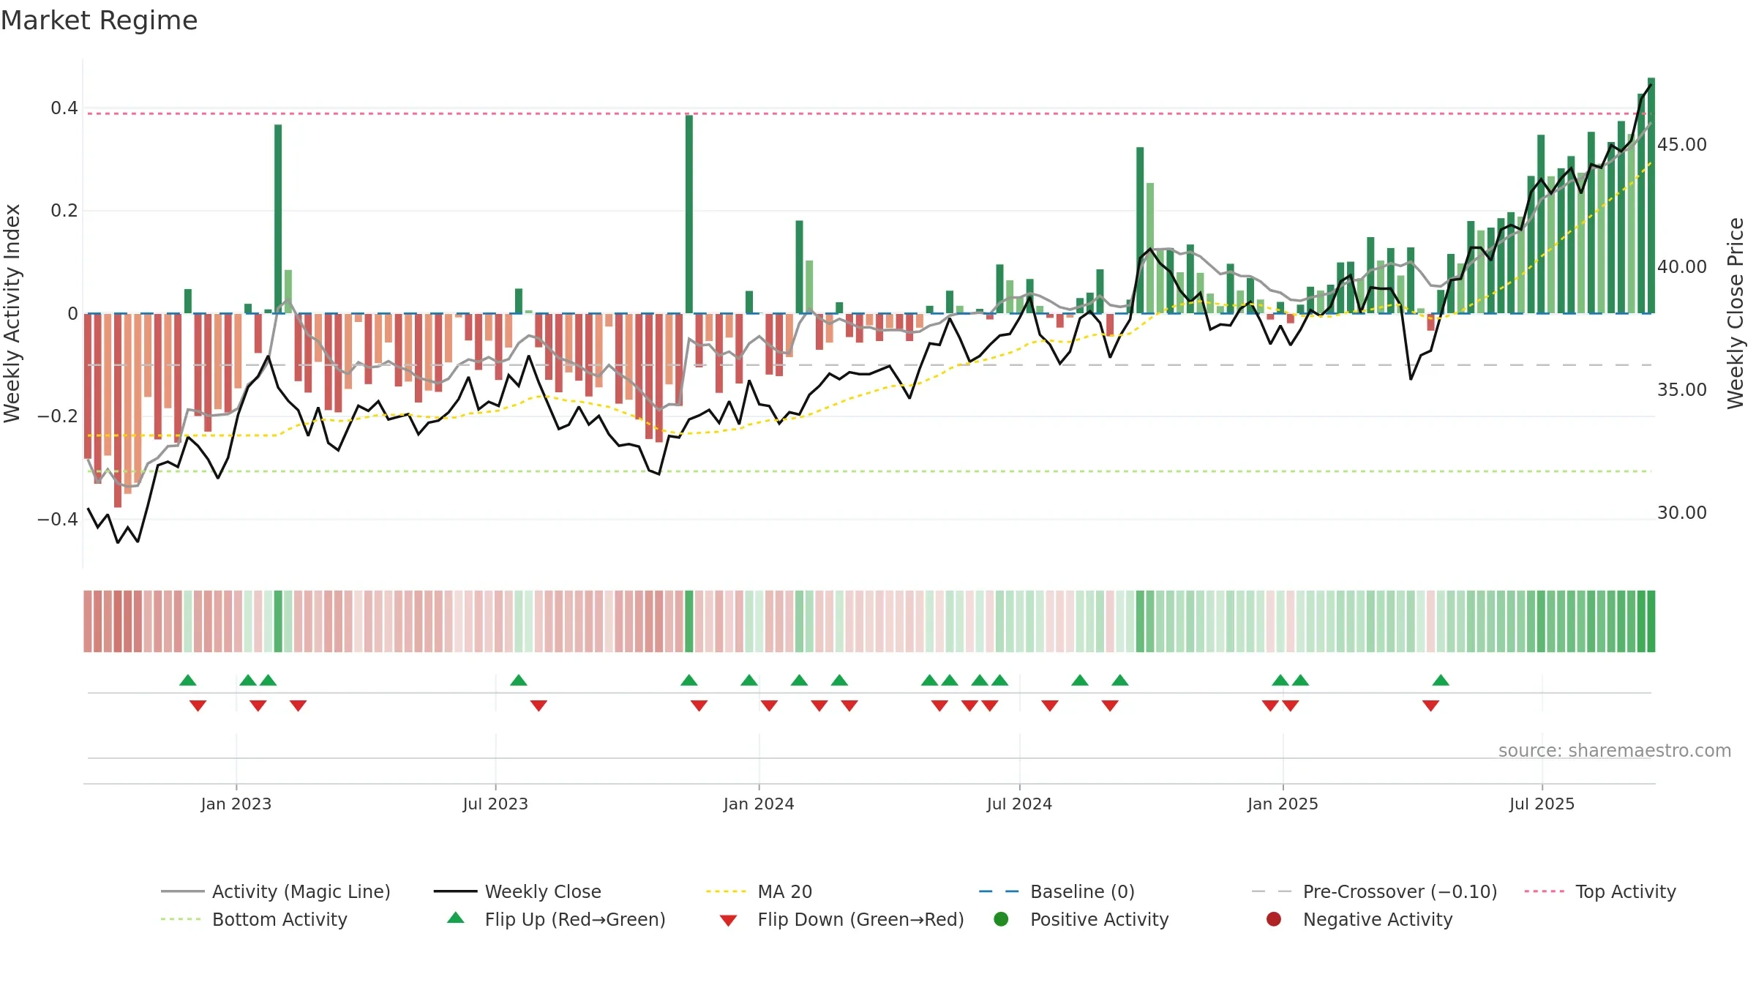Click the 0.2 left-axis label
The image size is (1756, 988).
pyautogui.click(x=64, y=211)
